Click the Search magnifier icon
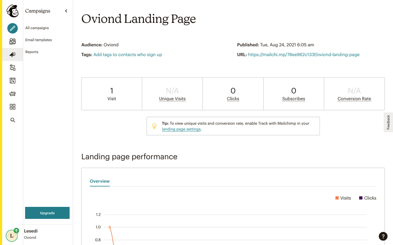 12,120
